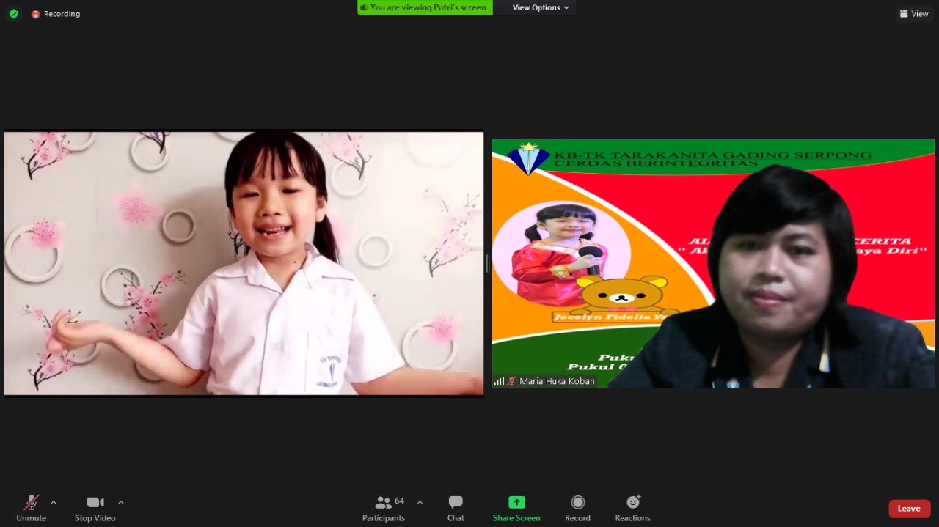Image resolution: width=939 pixels, height=527 pixels.
Task: Unmute the microphone
Action: (x=31, y=508)
